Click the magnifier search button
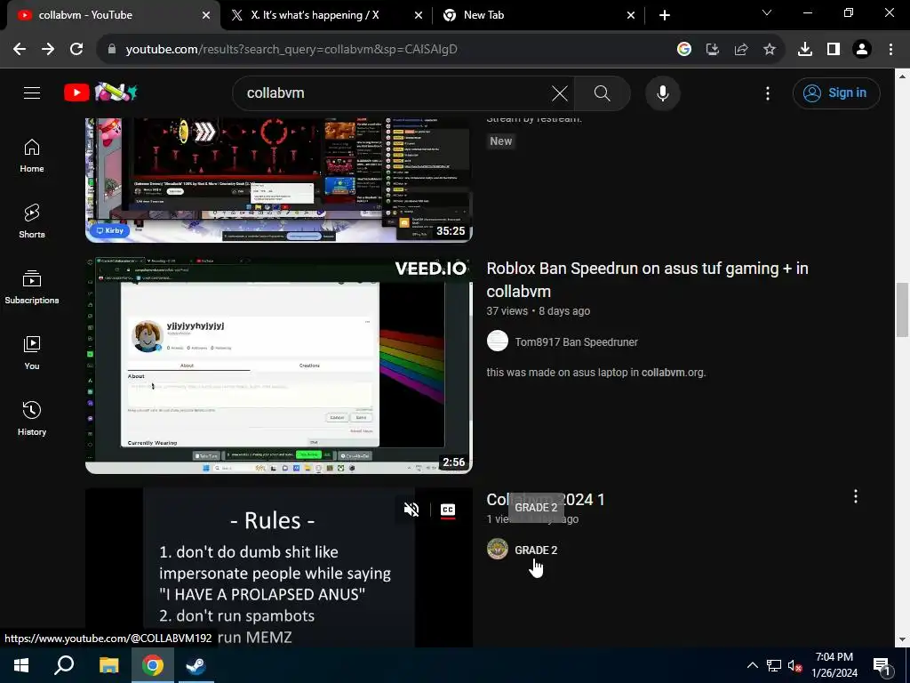910x683 pixels. [x=602, y=92]
